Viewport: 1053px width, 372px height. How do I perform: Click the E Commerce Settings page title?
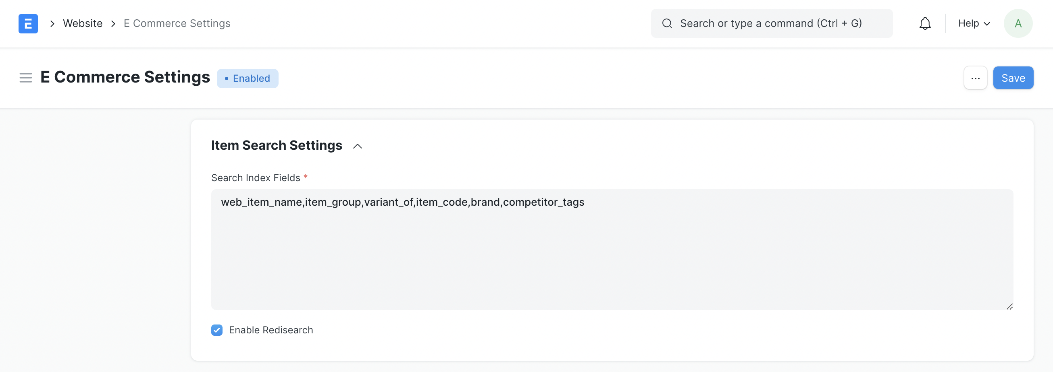(x=125, y=77)
